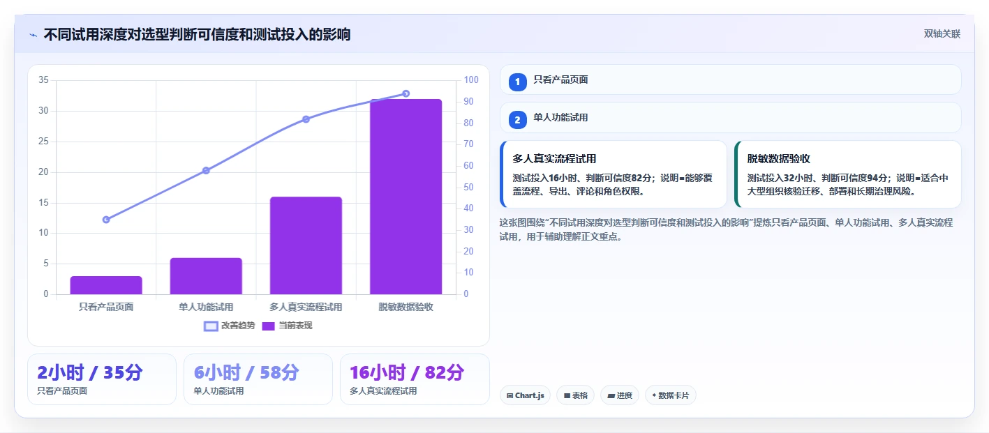Click the right axis value 100
989x433 pixels.
coord(471,80)
